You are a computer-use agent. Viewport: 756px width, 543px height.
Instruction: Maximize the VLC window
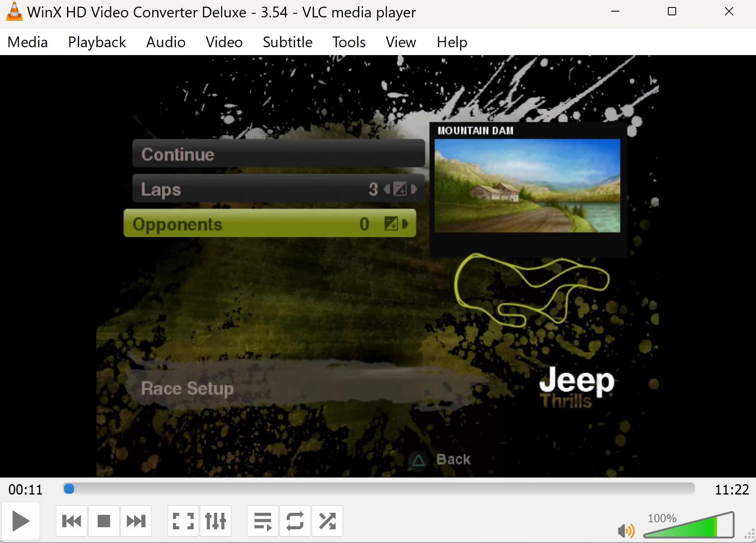coord(672,12)
